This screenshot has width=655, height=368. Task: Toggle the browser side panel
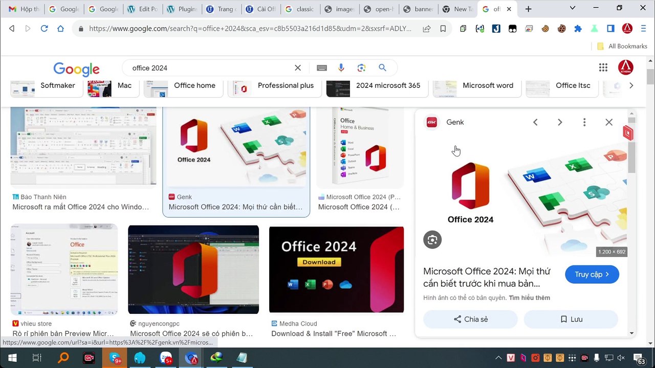point(610,29)
